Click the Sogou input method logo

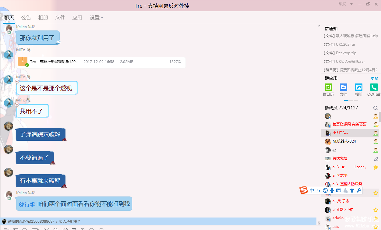[x=304, y=190]
